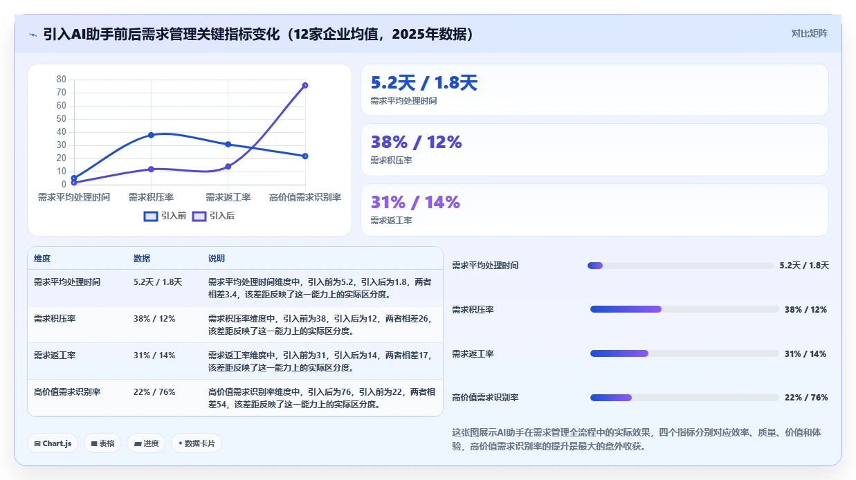Click the Chart.js tag chip

pyautogui.click(x=53, y=443)
